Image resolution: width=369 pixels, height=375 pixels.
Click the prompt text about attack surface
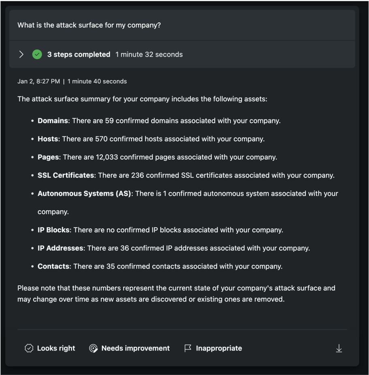coord(89,25)
